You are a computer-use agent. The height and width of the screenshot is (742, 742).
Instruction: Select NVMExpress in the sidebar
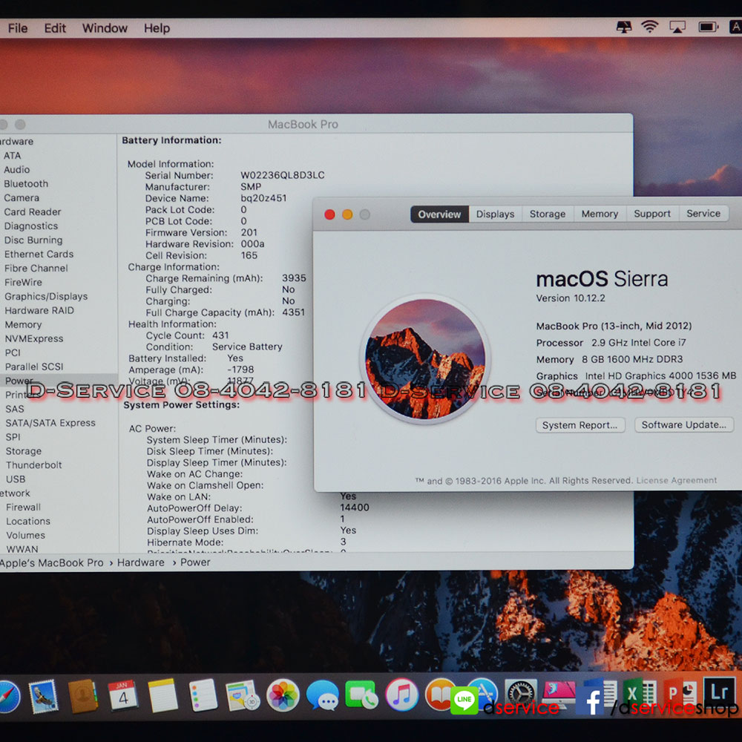coord(34,339)
